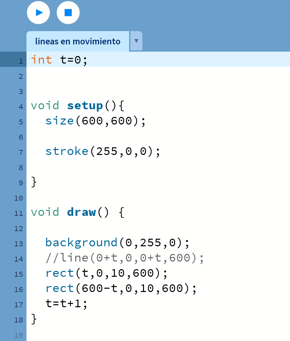290x341 pixels.
Task: Open the tab dropdown arrow menu
Action: [x=136, y=41]
